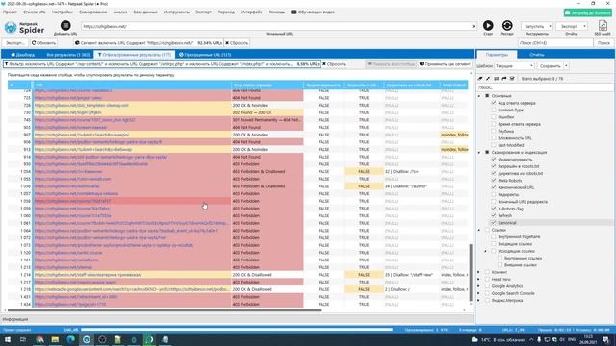Click the pencil icon in parameters toolbar
Screen dimensions: 616x346
(x=488, y=79)
